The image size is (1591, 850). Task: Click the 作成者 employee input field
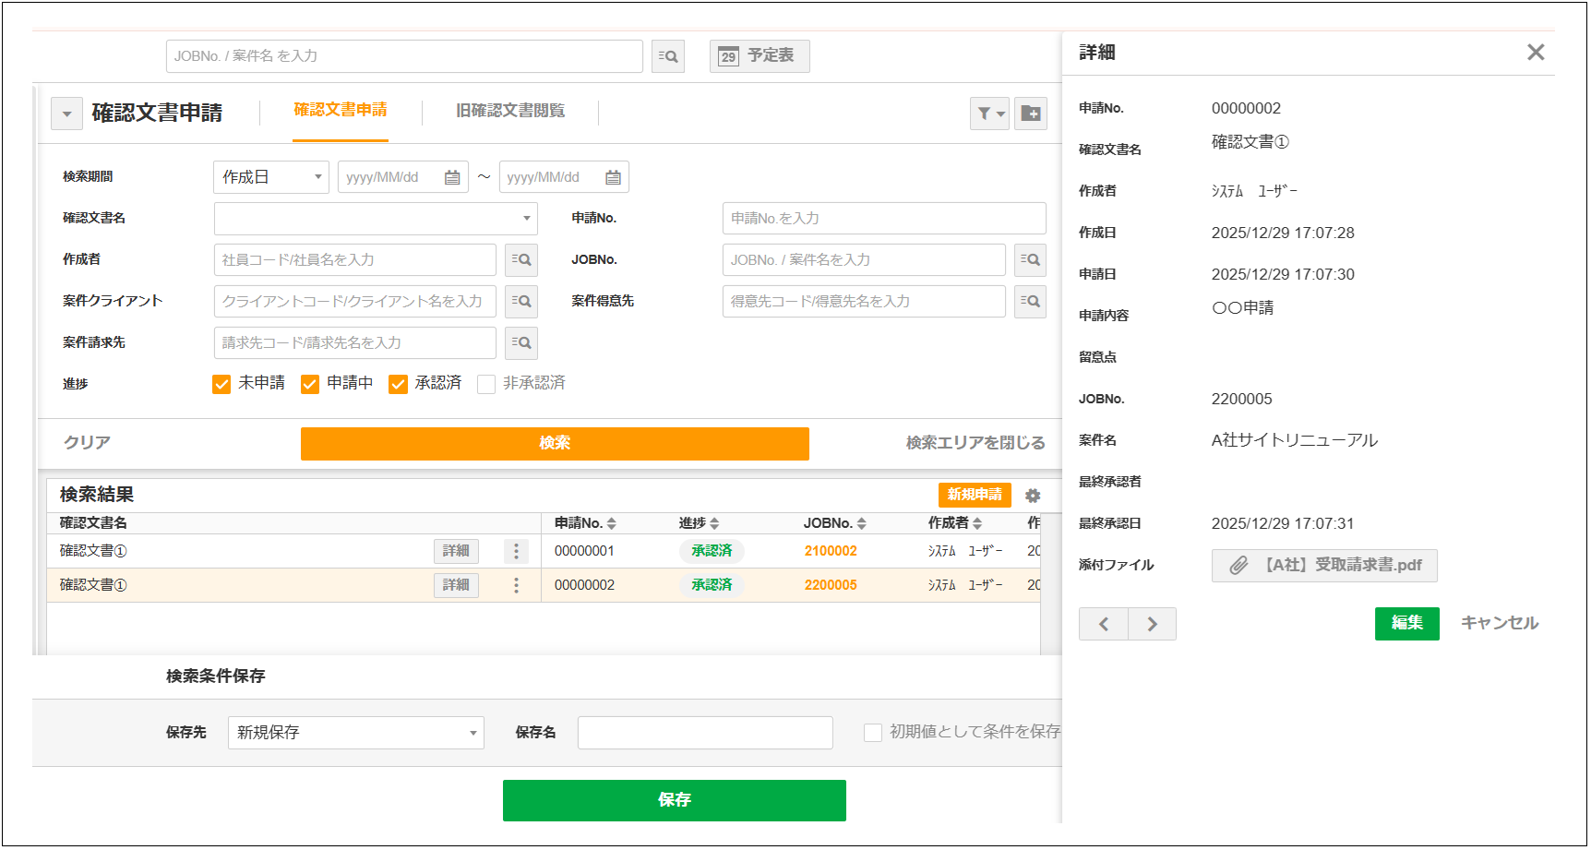click(355, 260)
